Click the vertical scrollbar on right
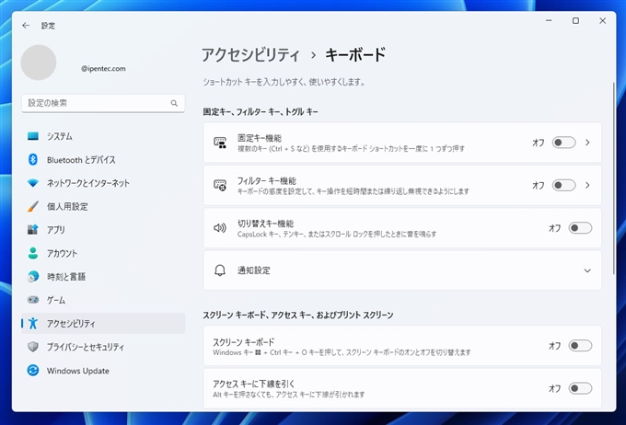This screenshot has width=626, height=425. 614,178
